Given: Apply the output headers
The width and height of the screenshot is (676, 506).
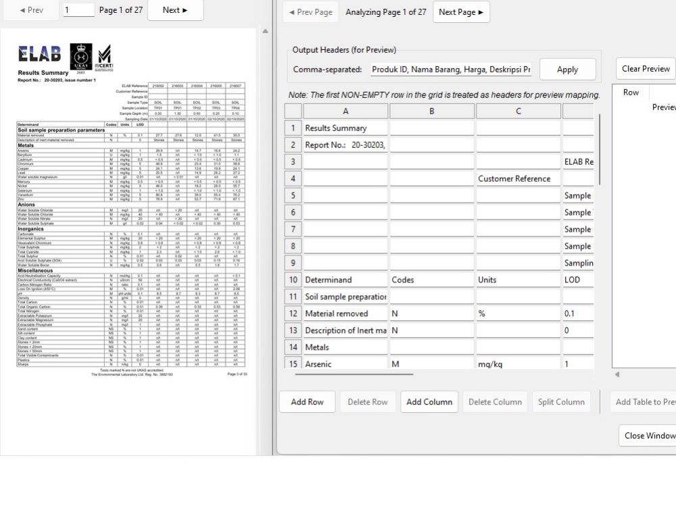Looking at the screenshot, I should (x=567, y=70).
